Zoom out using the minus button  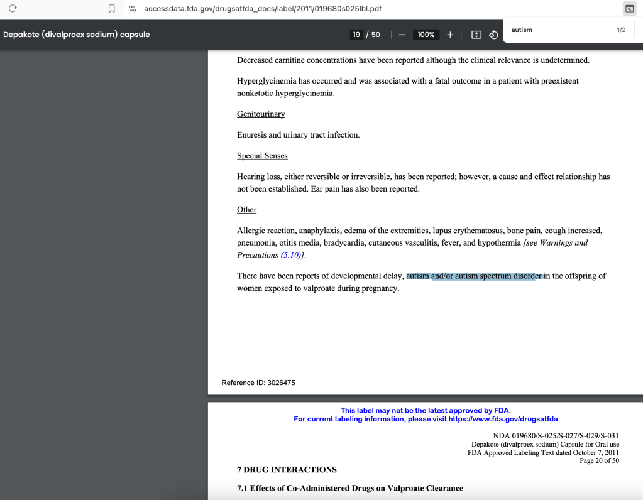tap(402, 35)
